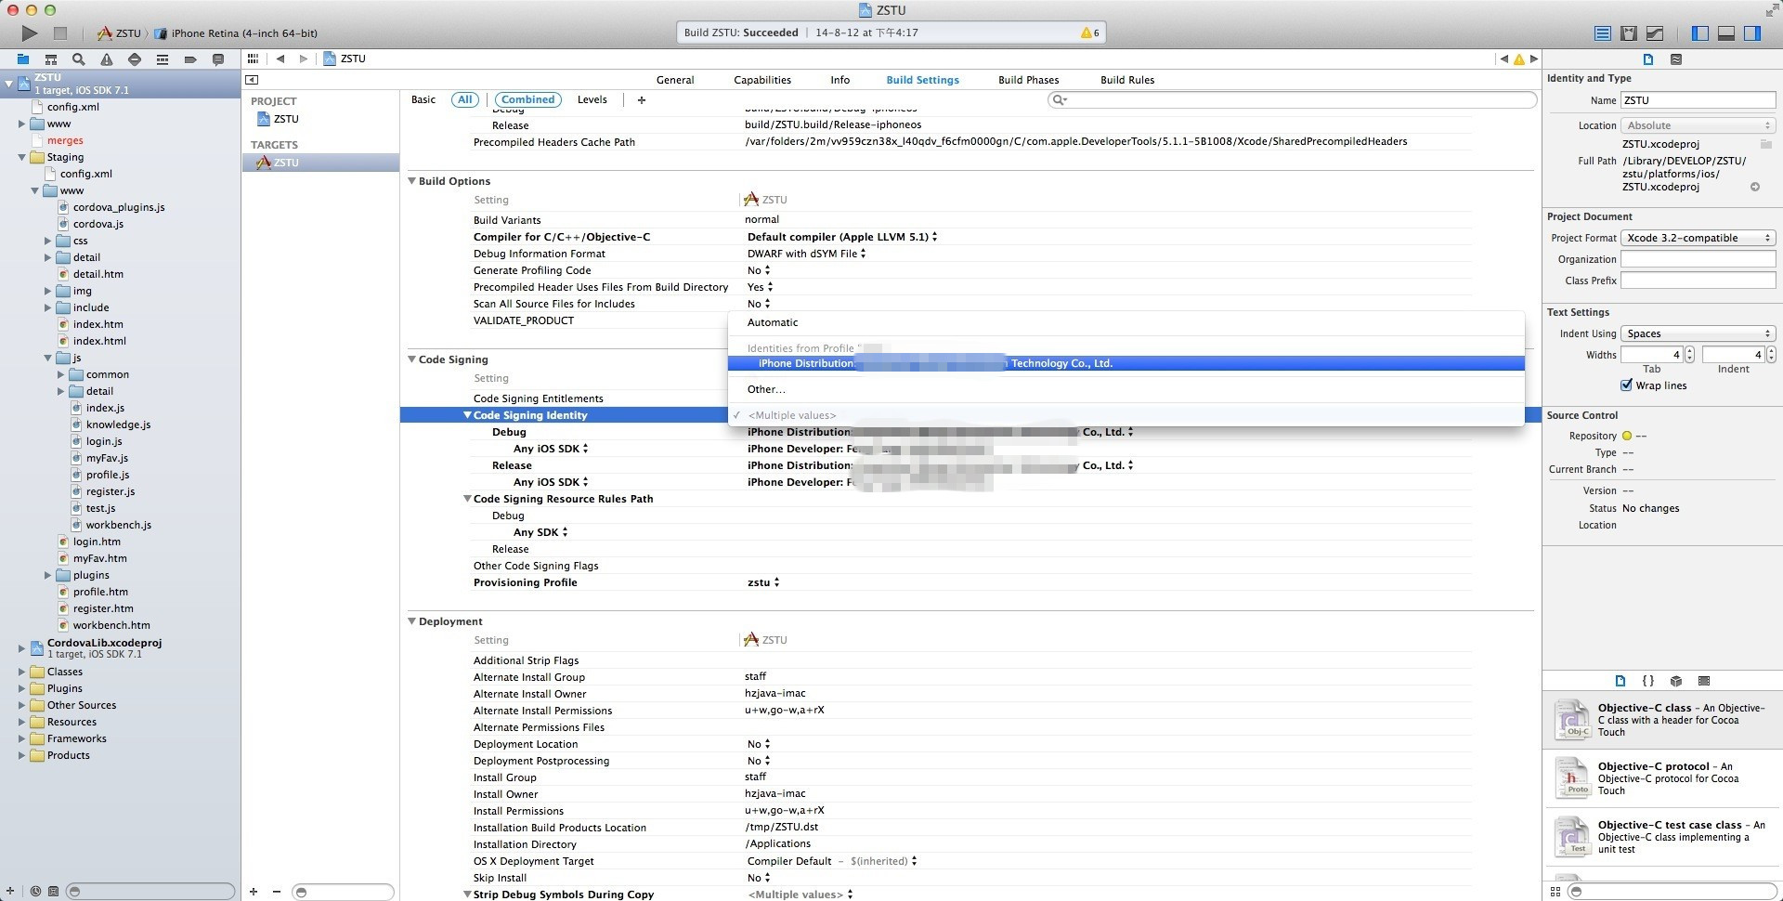The width and height of the screenshot is (1783, 901).
Task: Toggle the Debug area visibility
Action: click(x=1726, y=33)
